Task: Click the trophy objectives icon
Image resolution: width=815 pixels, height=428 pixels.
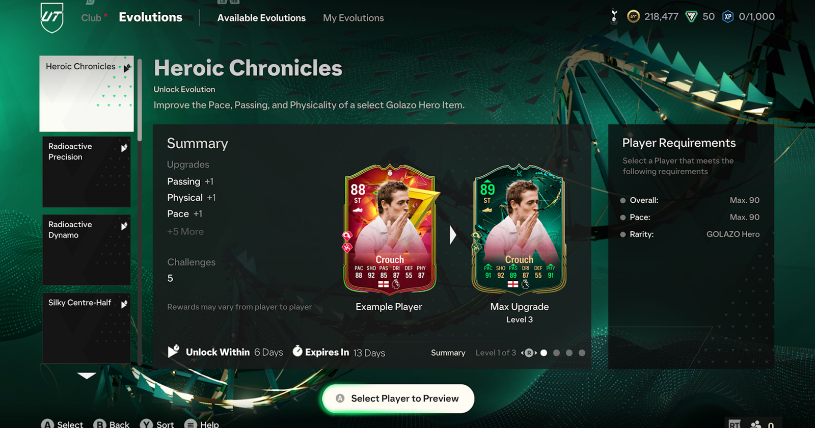Action: [x=614, y=17]
